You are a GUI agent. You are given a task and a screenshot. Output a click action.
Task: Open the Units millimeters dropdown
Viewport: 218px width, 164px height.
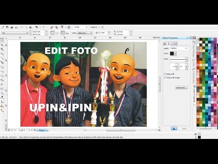pos(91,33)
